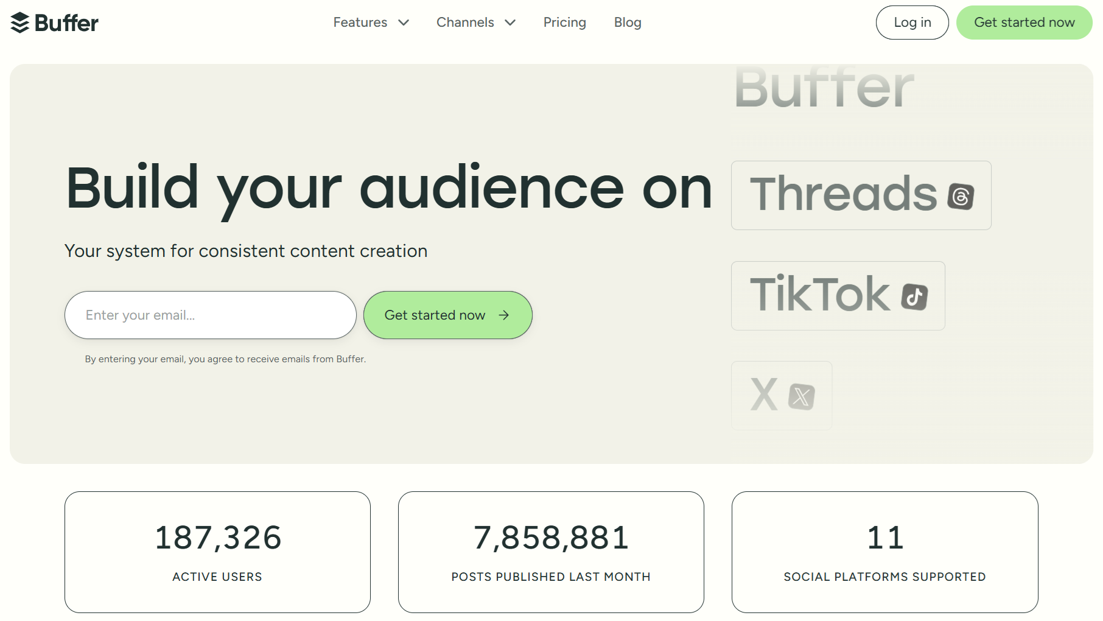Click the Log in button
This screenshot has height=621, width=1103.
click(912, 23)
